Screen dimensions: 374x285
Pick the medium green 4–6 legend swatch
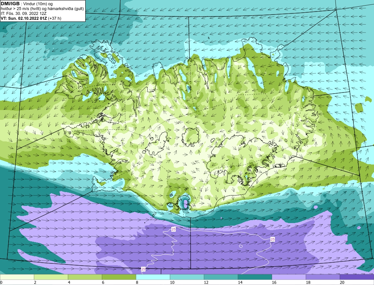coord(85,277)
